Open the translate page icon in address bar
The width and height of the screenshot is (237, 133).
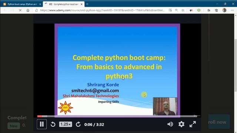point(170,10)
